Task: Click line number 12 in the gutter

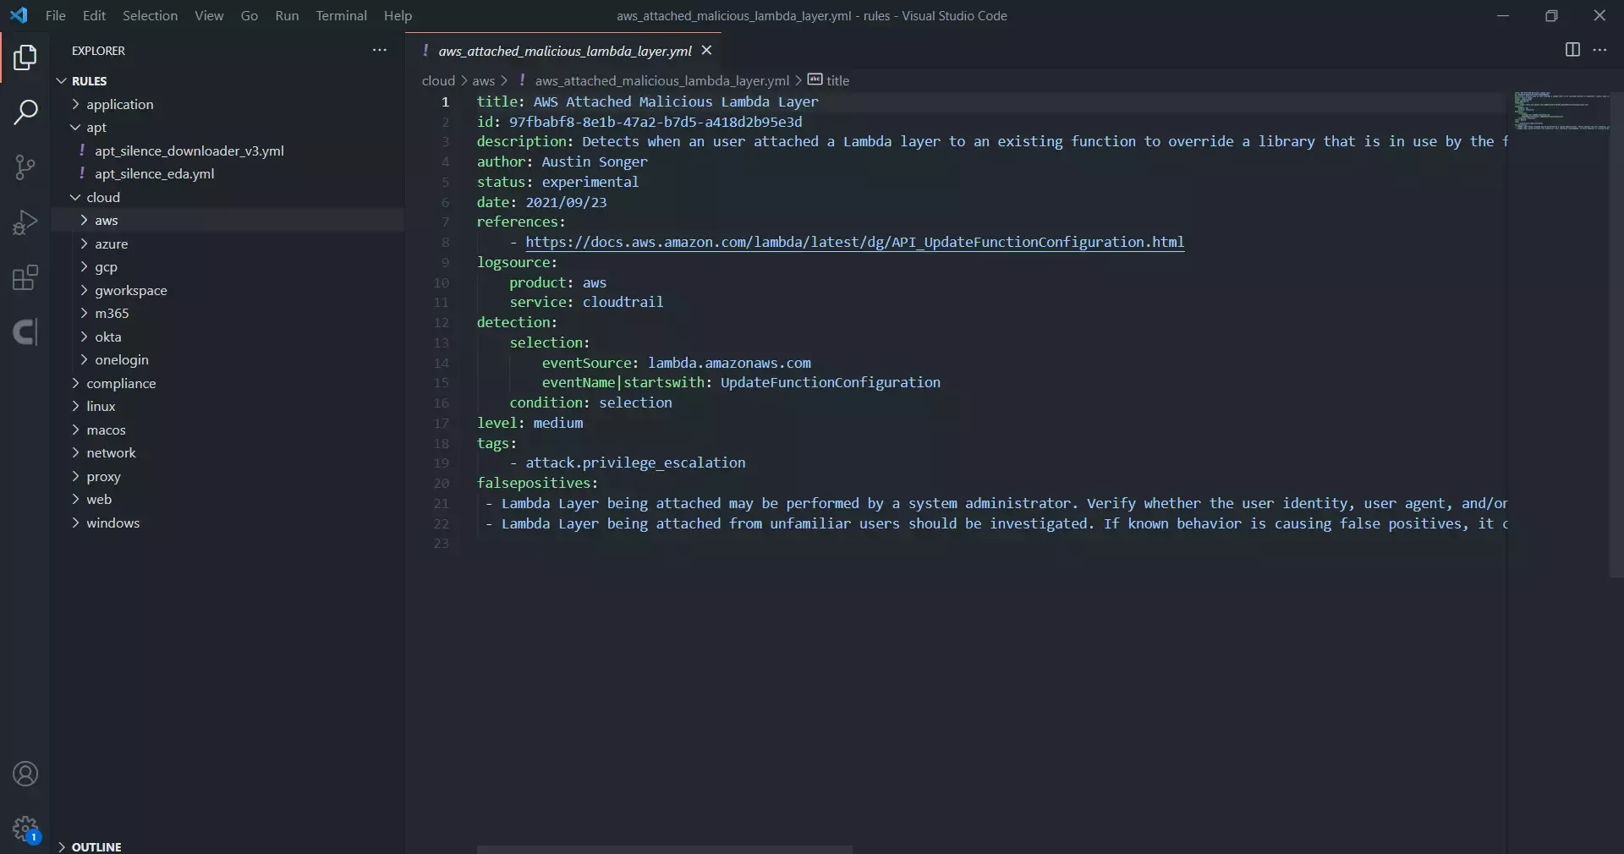Action: click(442, 322)
